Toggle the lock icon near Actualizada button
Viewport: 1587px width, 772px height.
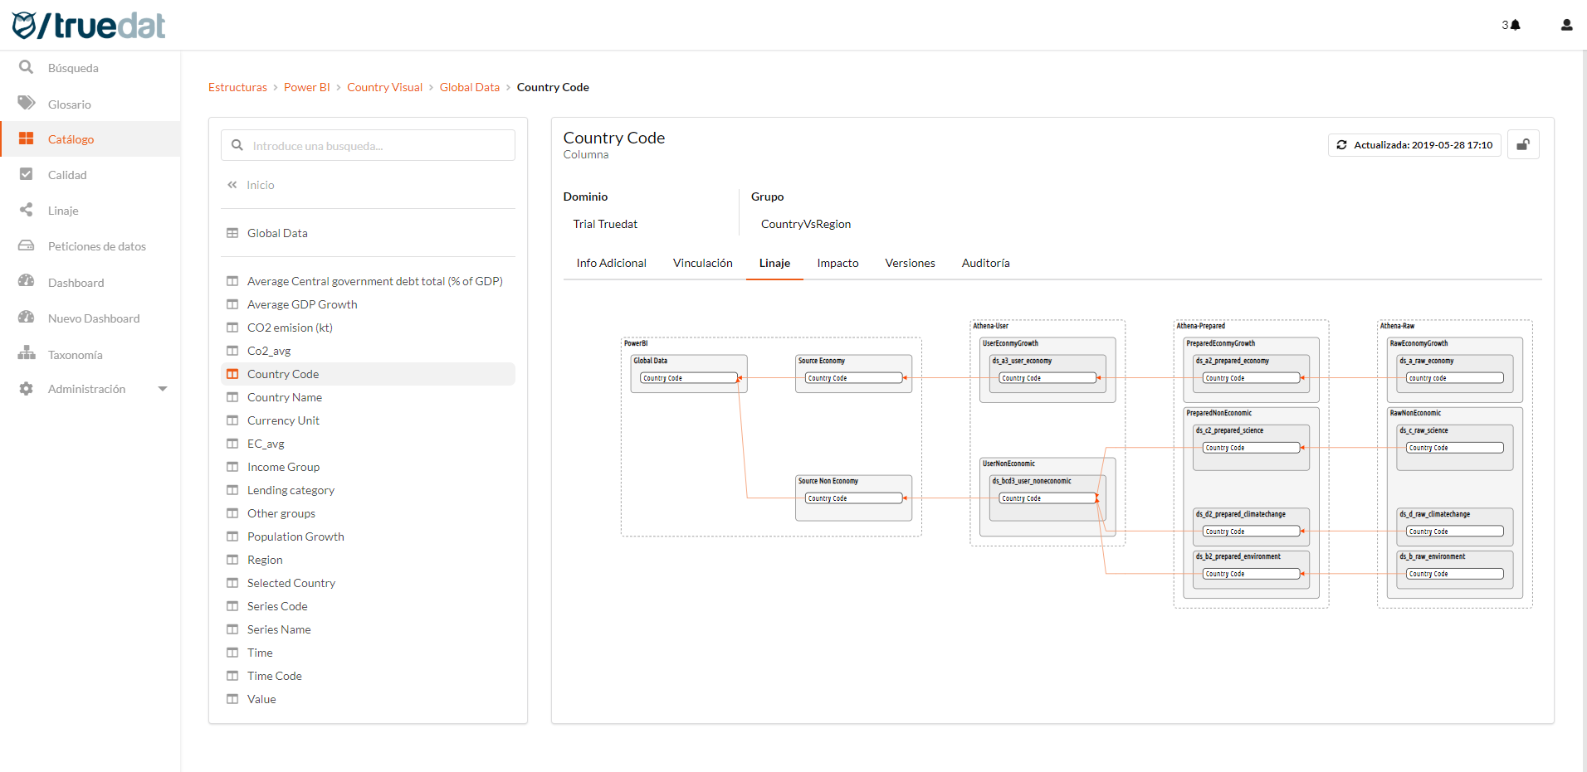click(x=1523, y=144)
